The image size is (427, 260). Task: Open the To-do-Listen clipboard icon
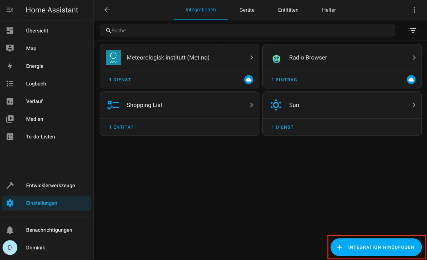click(x=10, y=137)
